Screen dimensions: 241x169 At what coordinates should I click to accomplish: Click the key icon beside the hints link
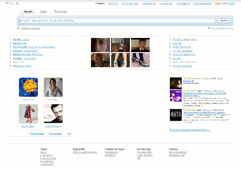coord(18,28)
